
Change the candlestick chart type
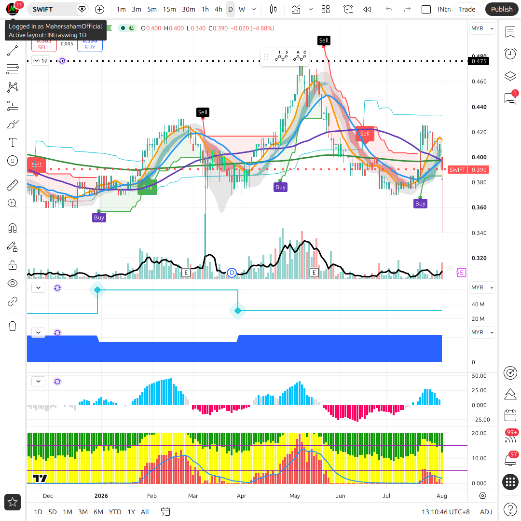273,9
